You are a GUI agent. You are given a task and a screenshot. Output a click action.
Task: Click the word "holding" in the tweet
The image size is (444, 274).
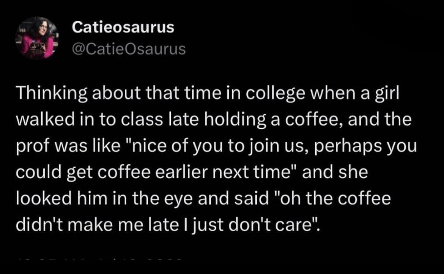point(222,120)
